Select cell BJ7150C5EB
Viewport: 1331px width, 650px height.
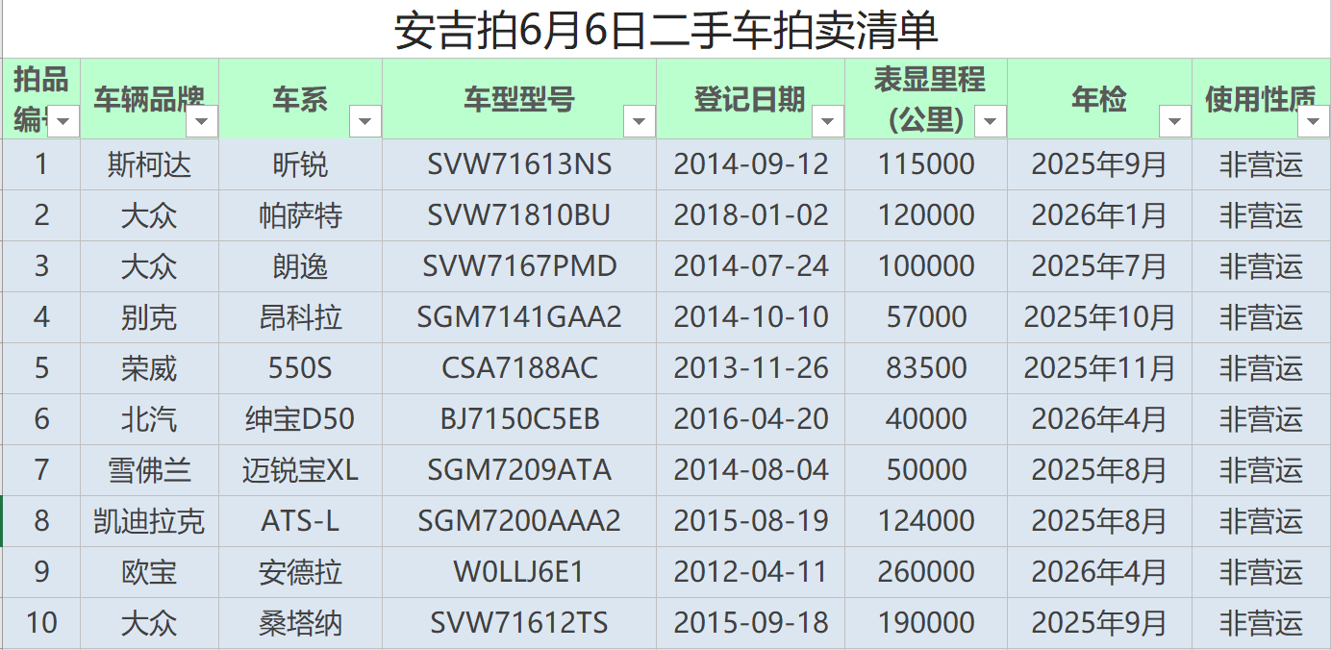pos(519,419)
